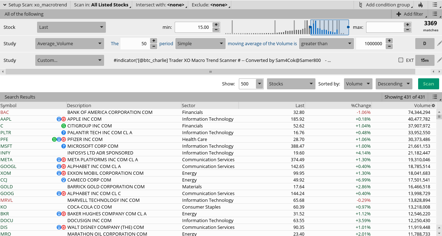Image resolution: width=442 pixels, height=236 pixels.
Task: Open the Setup Scan xo_macrotrend menu
Action: pos(35,5)
